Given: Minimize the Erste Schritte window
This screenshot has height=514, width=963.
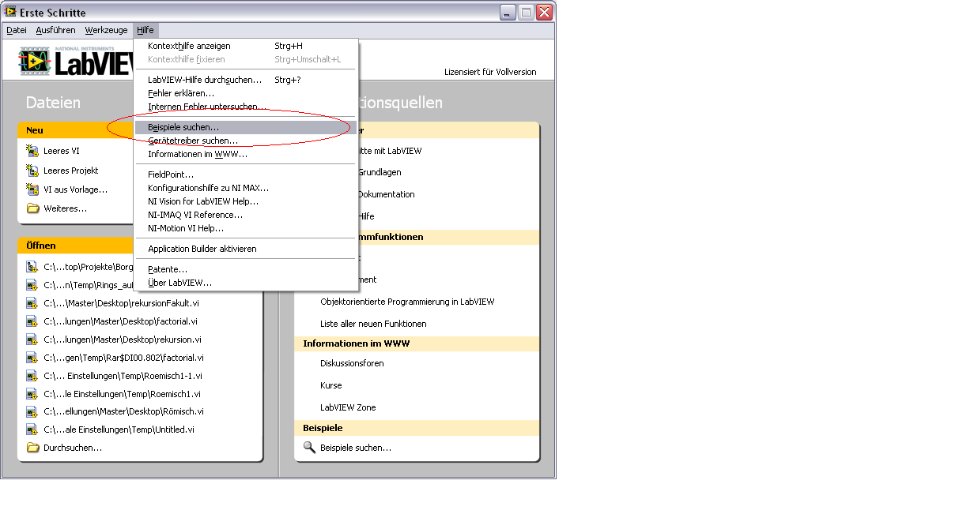Looking at the screenshot, I should click(508, 12).
